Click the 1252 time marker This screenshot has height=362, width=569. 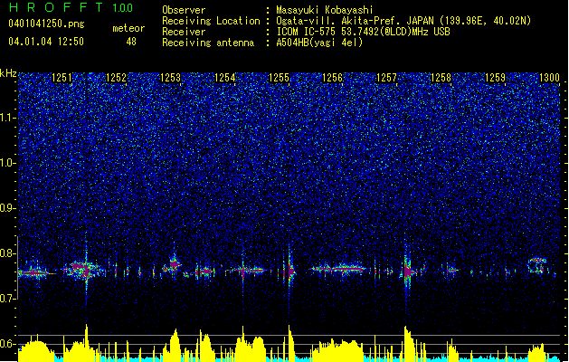point(116,78)
